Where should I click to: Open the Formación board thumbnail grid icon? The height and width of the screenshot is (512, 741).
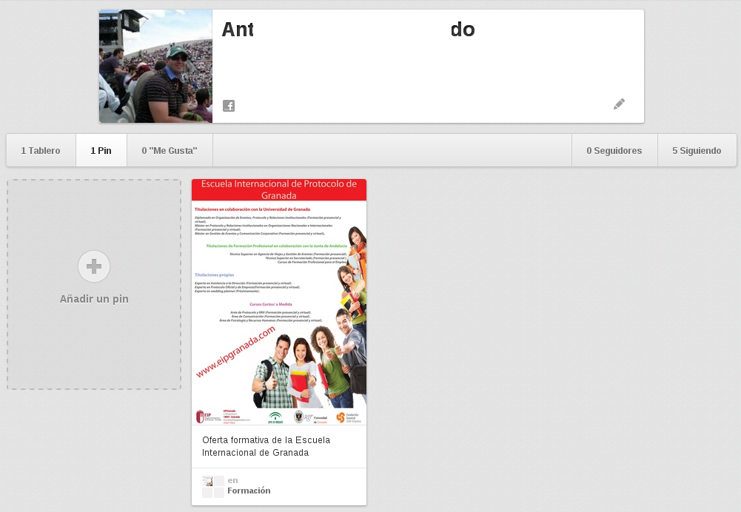[213, 486]
